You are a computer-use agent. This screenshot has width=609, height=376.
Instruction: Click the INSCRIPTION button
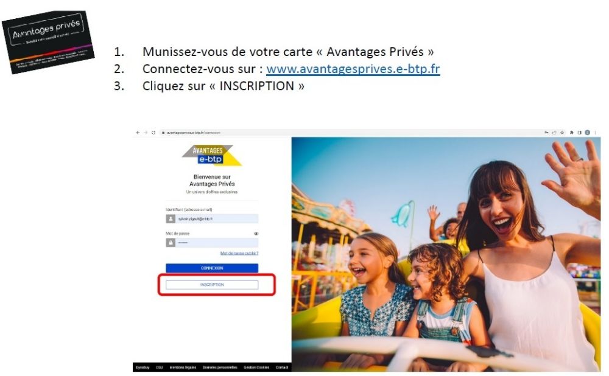[x=212, y=285]
